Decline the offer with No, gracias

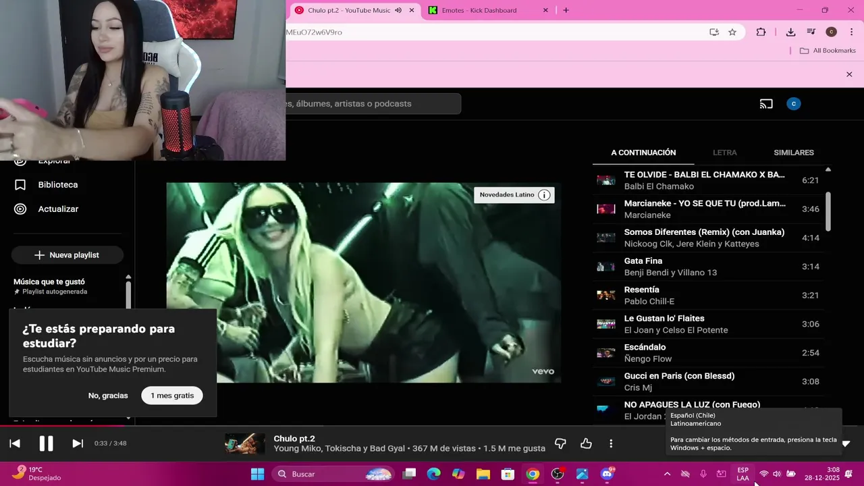point(108,396)
